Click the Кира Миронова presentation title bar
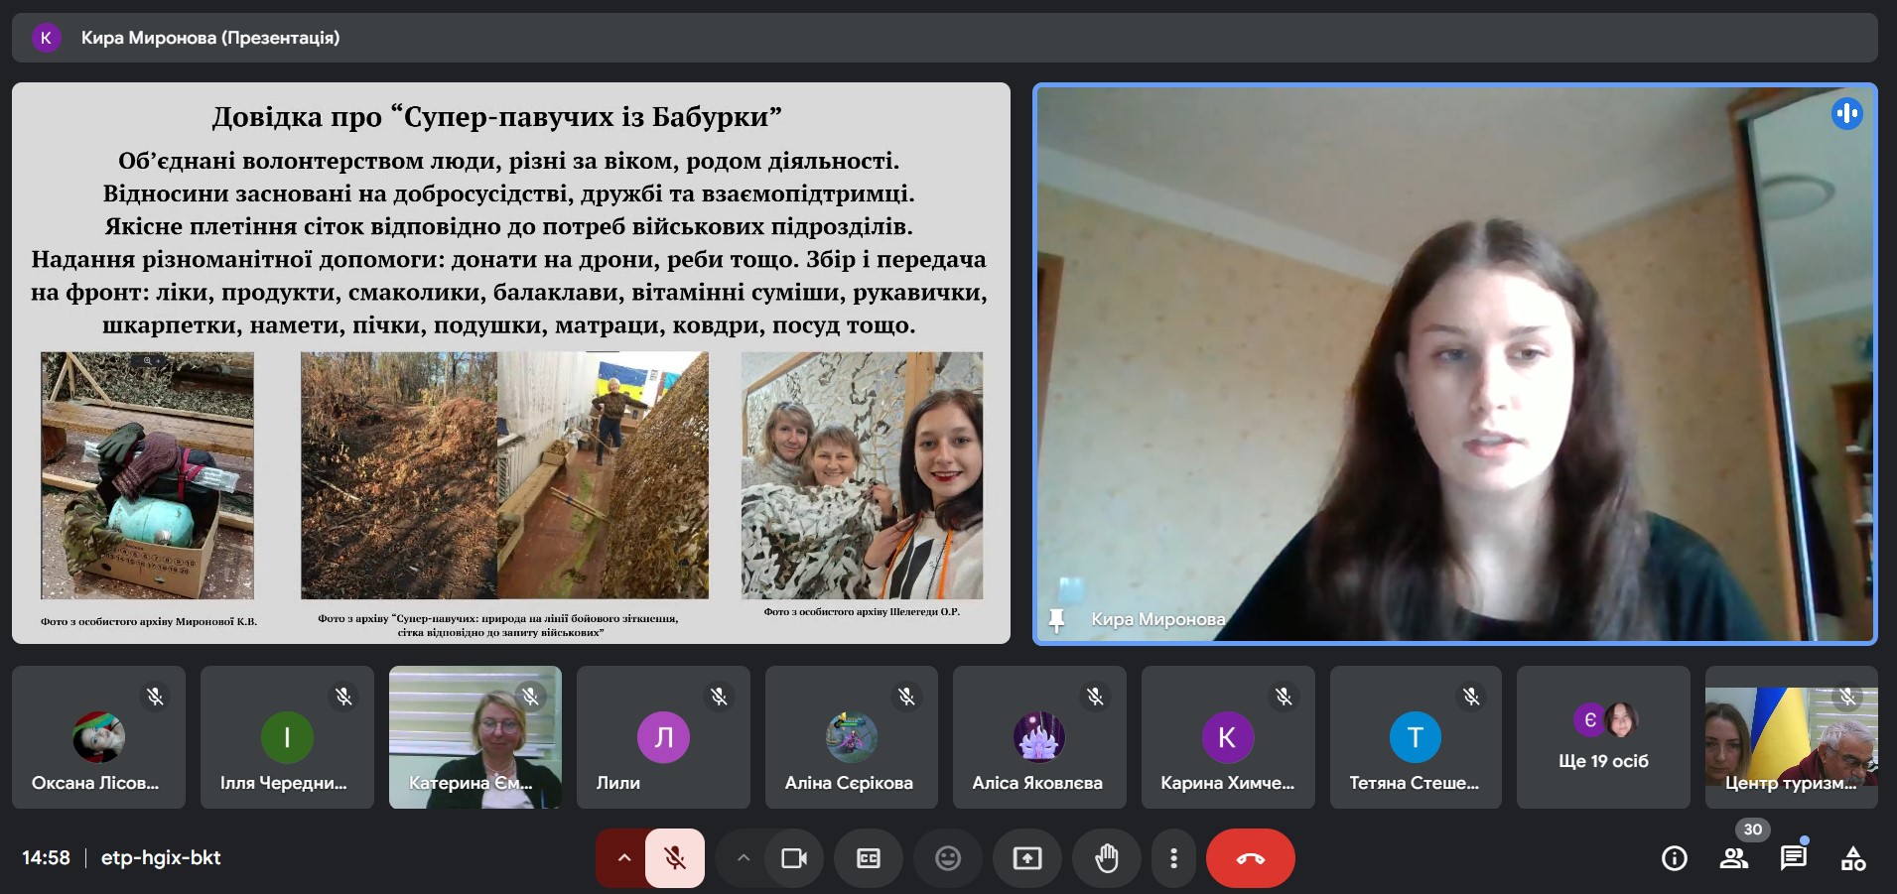The height and width of the screenshot is (894, 1897). click(x=210, y=38)
